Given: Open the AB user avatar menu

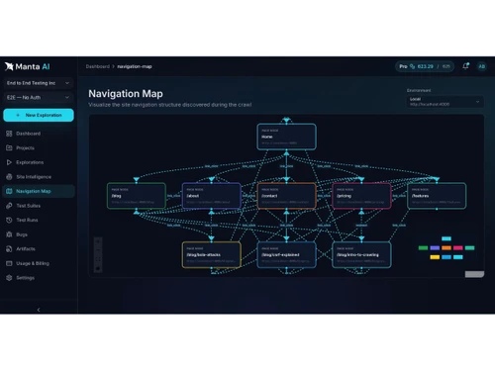Looking at the screenshot, I should (x=482, y=66).
